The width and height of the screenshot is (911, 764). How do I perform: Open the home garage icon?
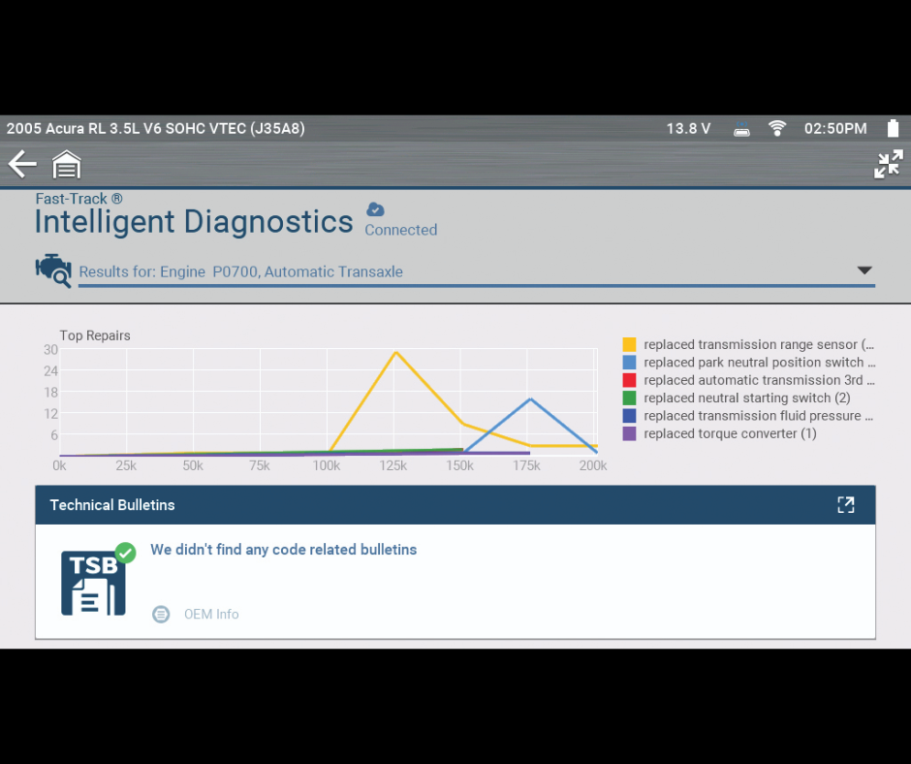tap(67, 165)
